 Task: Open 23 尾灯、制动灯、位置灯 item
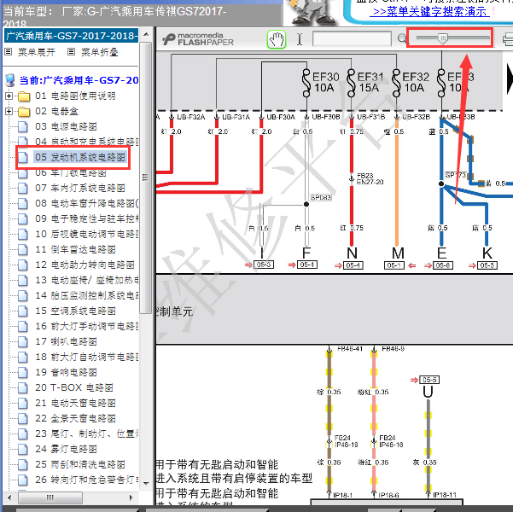tap(86, 433)
